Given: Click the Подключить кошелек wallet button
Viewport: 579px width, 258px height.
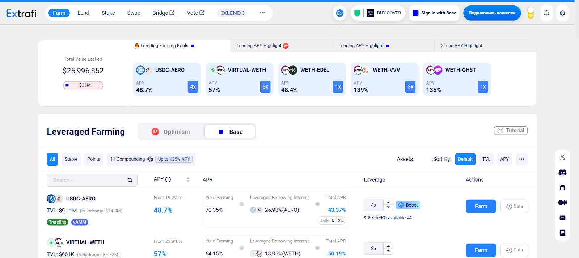Looking at the screenshot, I should pos(492,13).
